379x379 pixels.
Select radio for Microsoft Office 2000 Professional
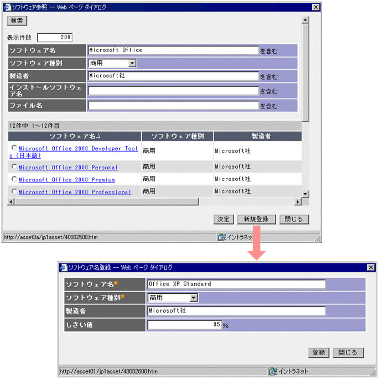(x=14, y=191)
